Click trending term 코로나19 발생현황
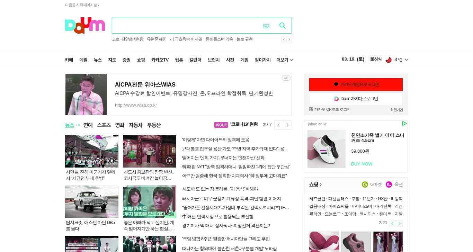473x252 pixels. pos(127,39)
